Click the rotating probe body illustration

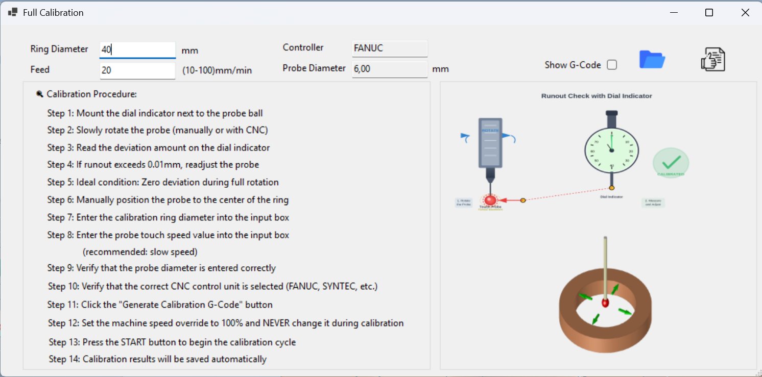[x=490, y=143]
